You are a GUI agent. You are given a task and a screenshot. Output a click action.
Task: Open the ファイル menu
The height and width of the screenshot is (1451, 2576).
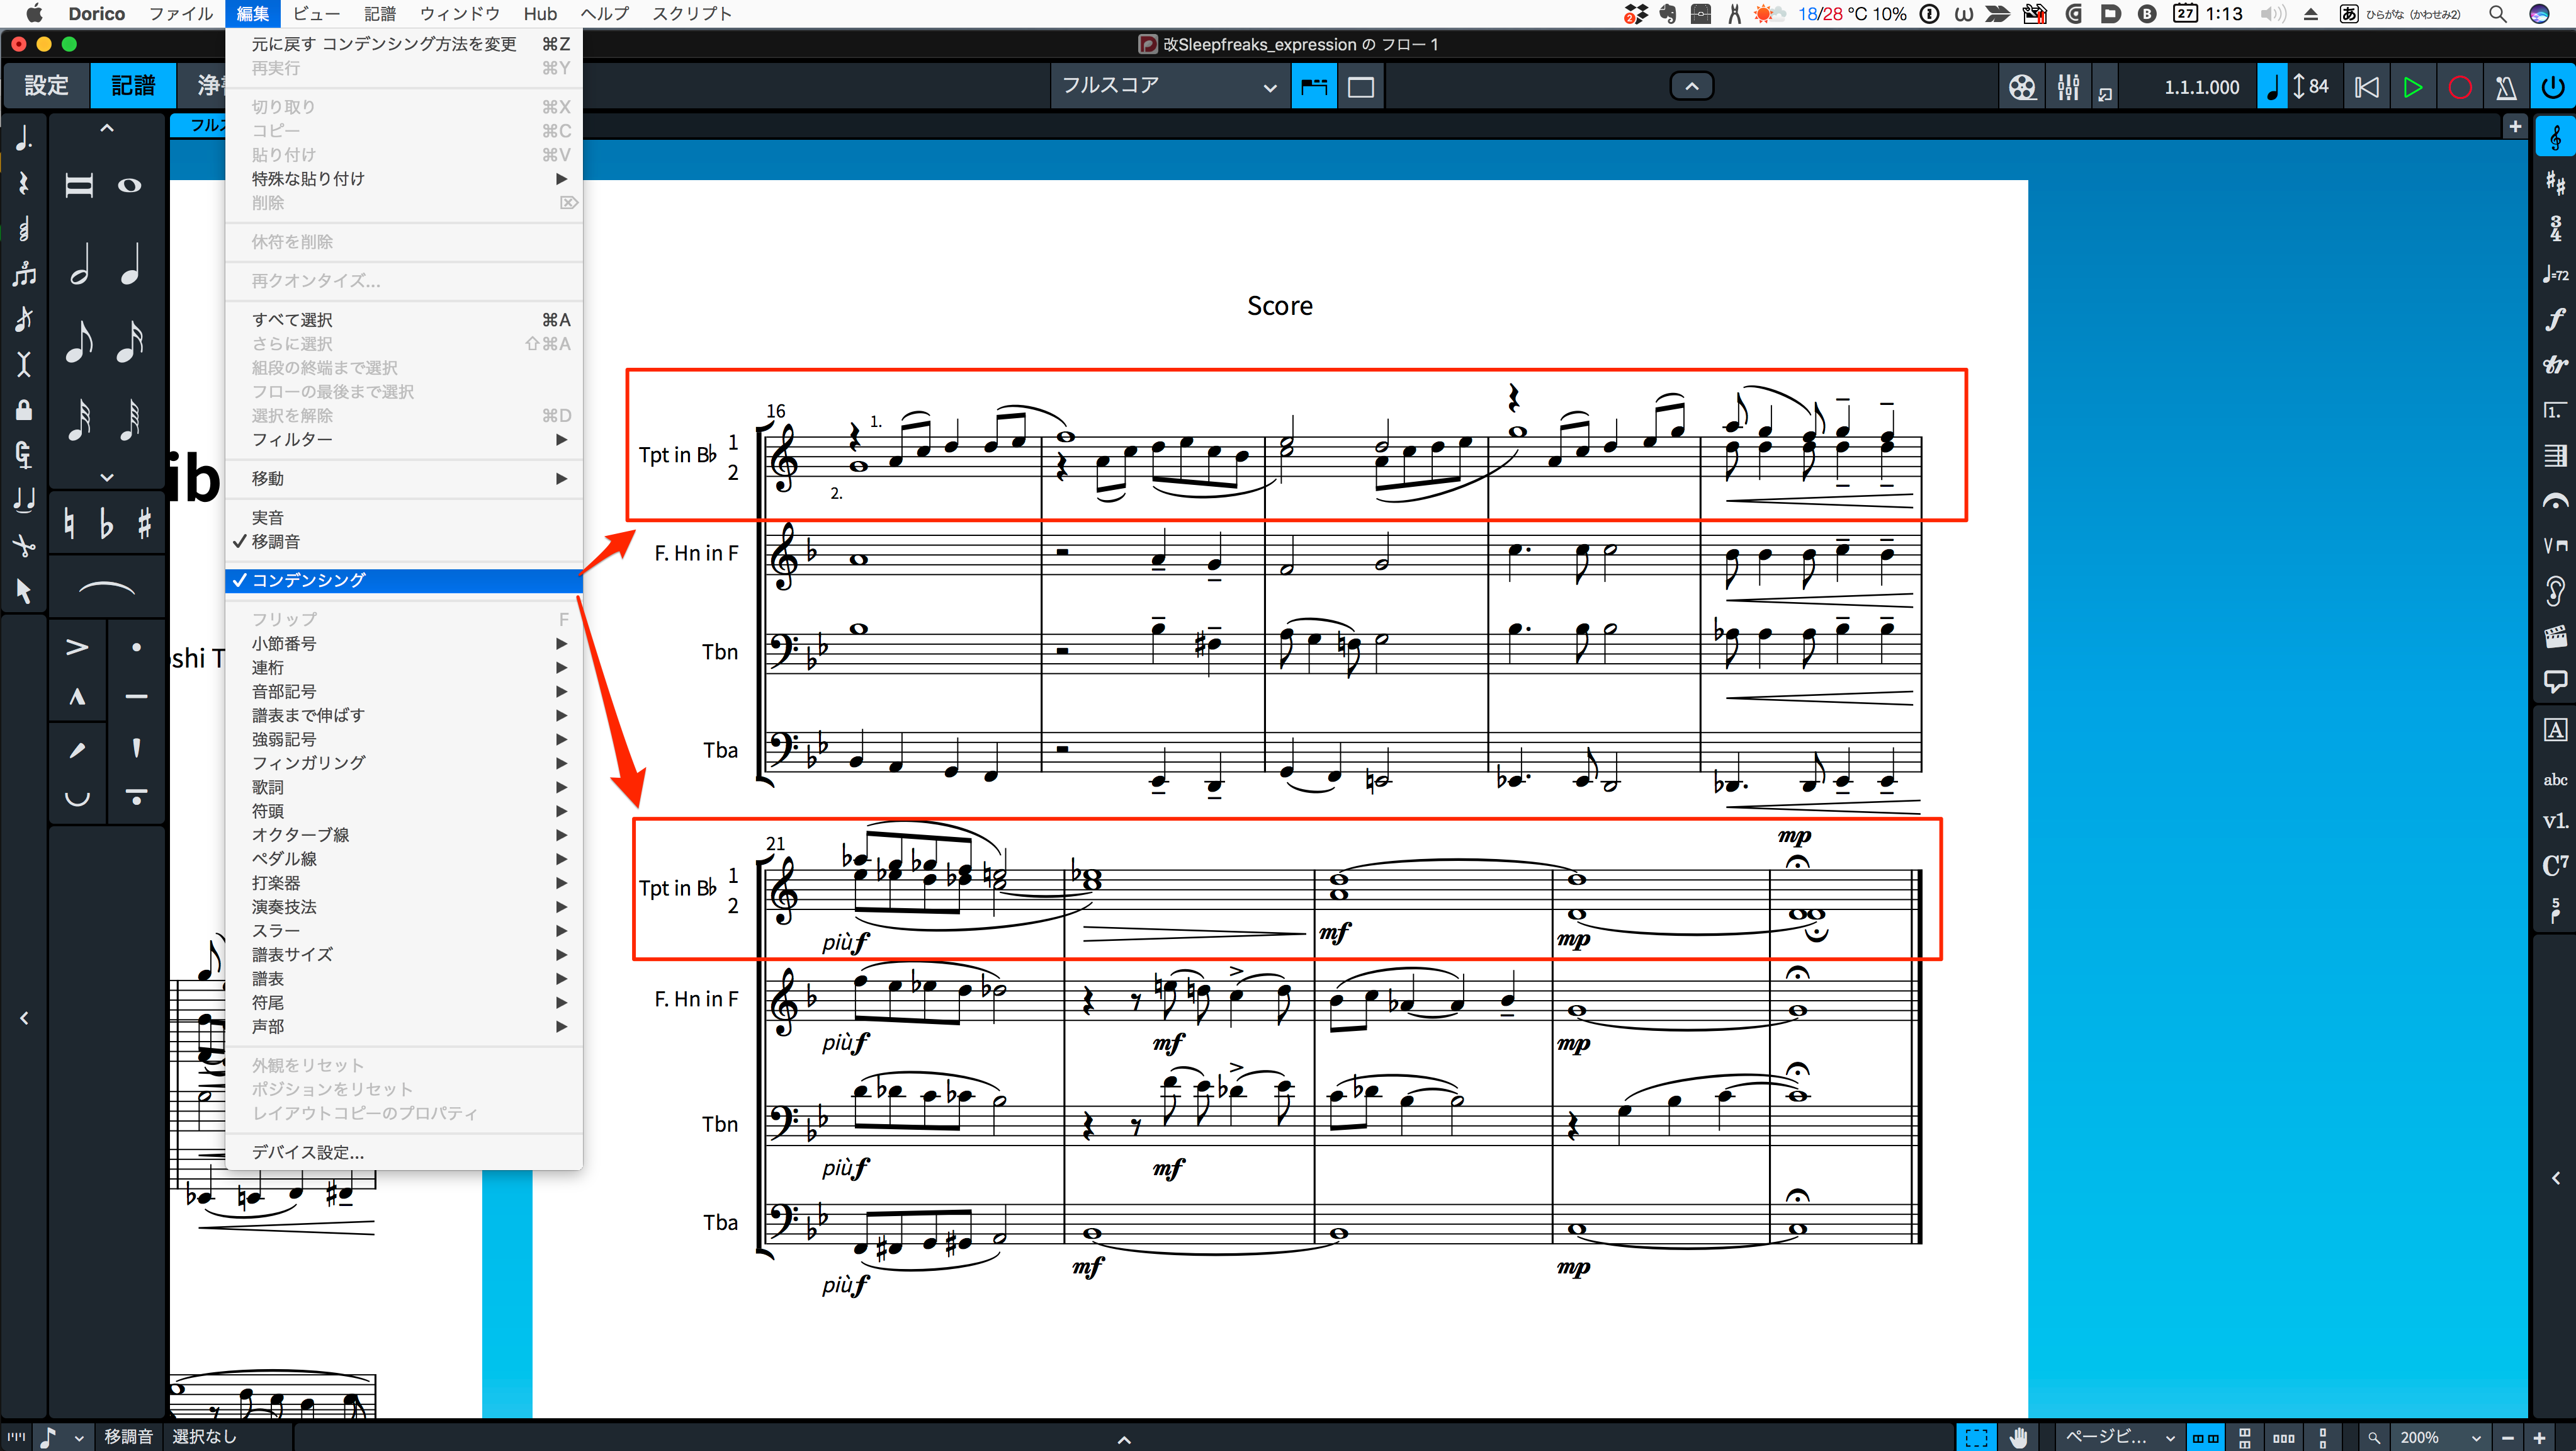tap(181, 14)
